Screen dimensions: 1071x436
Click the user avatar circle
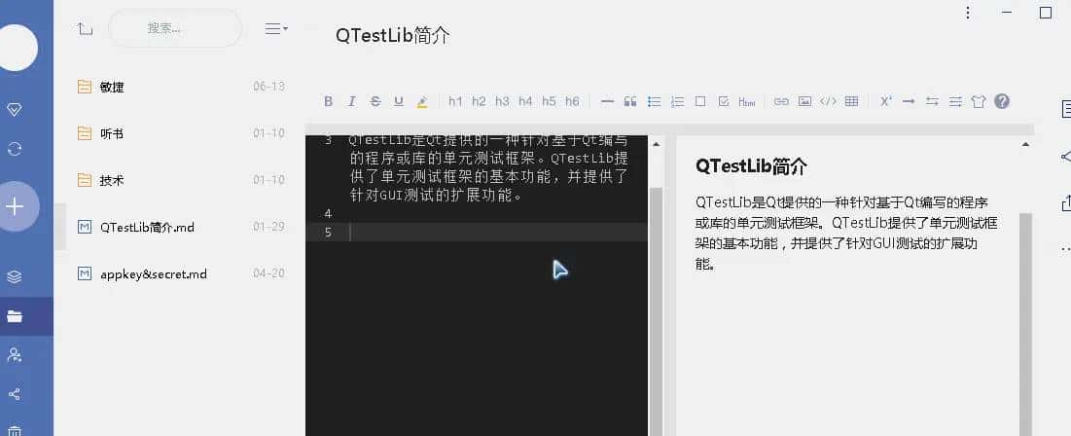point(17,48)
